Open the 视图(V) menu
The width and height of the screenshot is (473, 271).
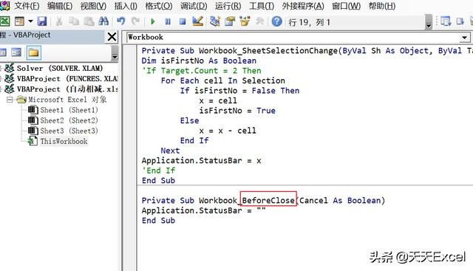(x=93, y=6)
